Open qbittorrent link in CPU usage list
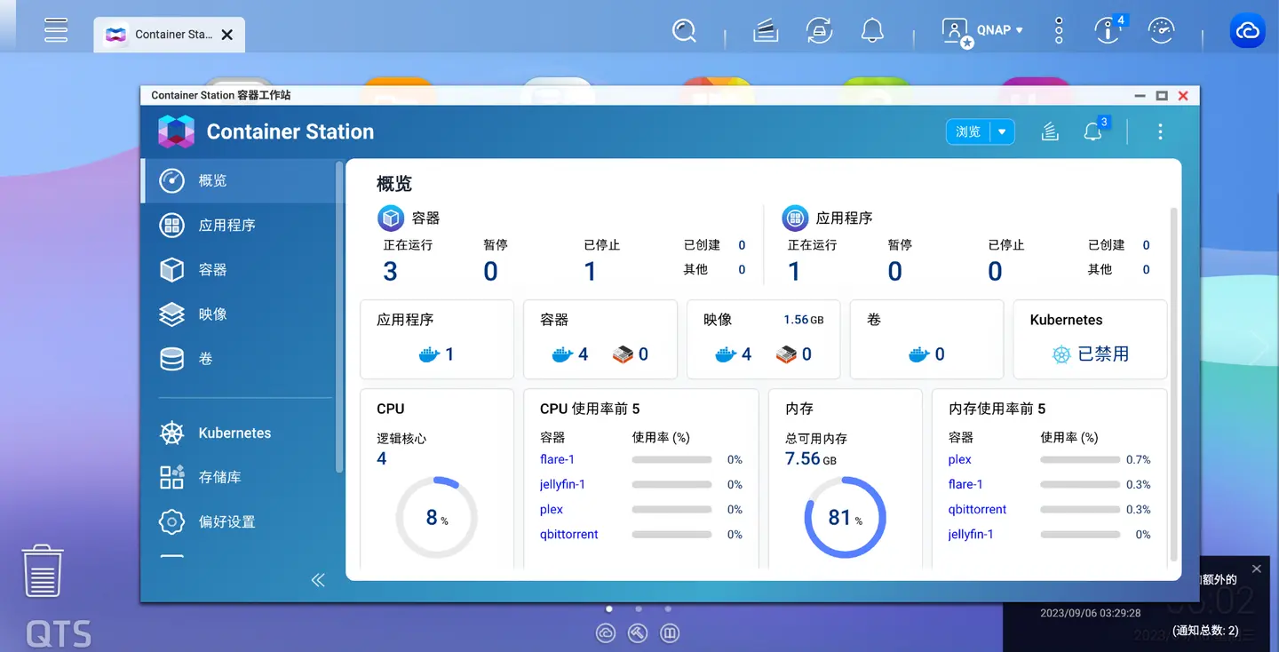Viewport: 1279px width, 652px height. click(569, 534)
